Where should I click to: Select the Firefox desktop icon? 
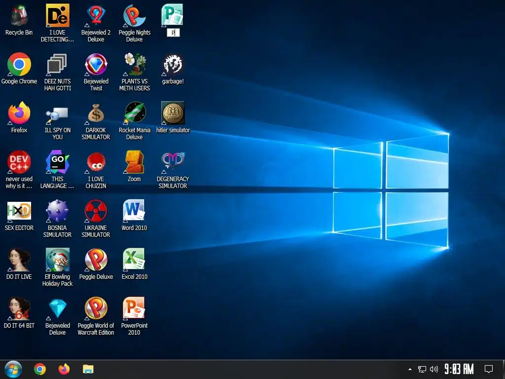[19, 113]
